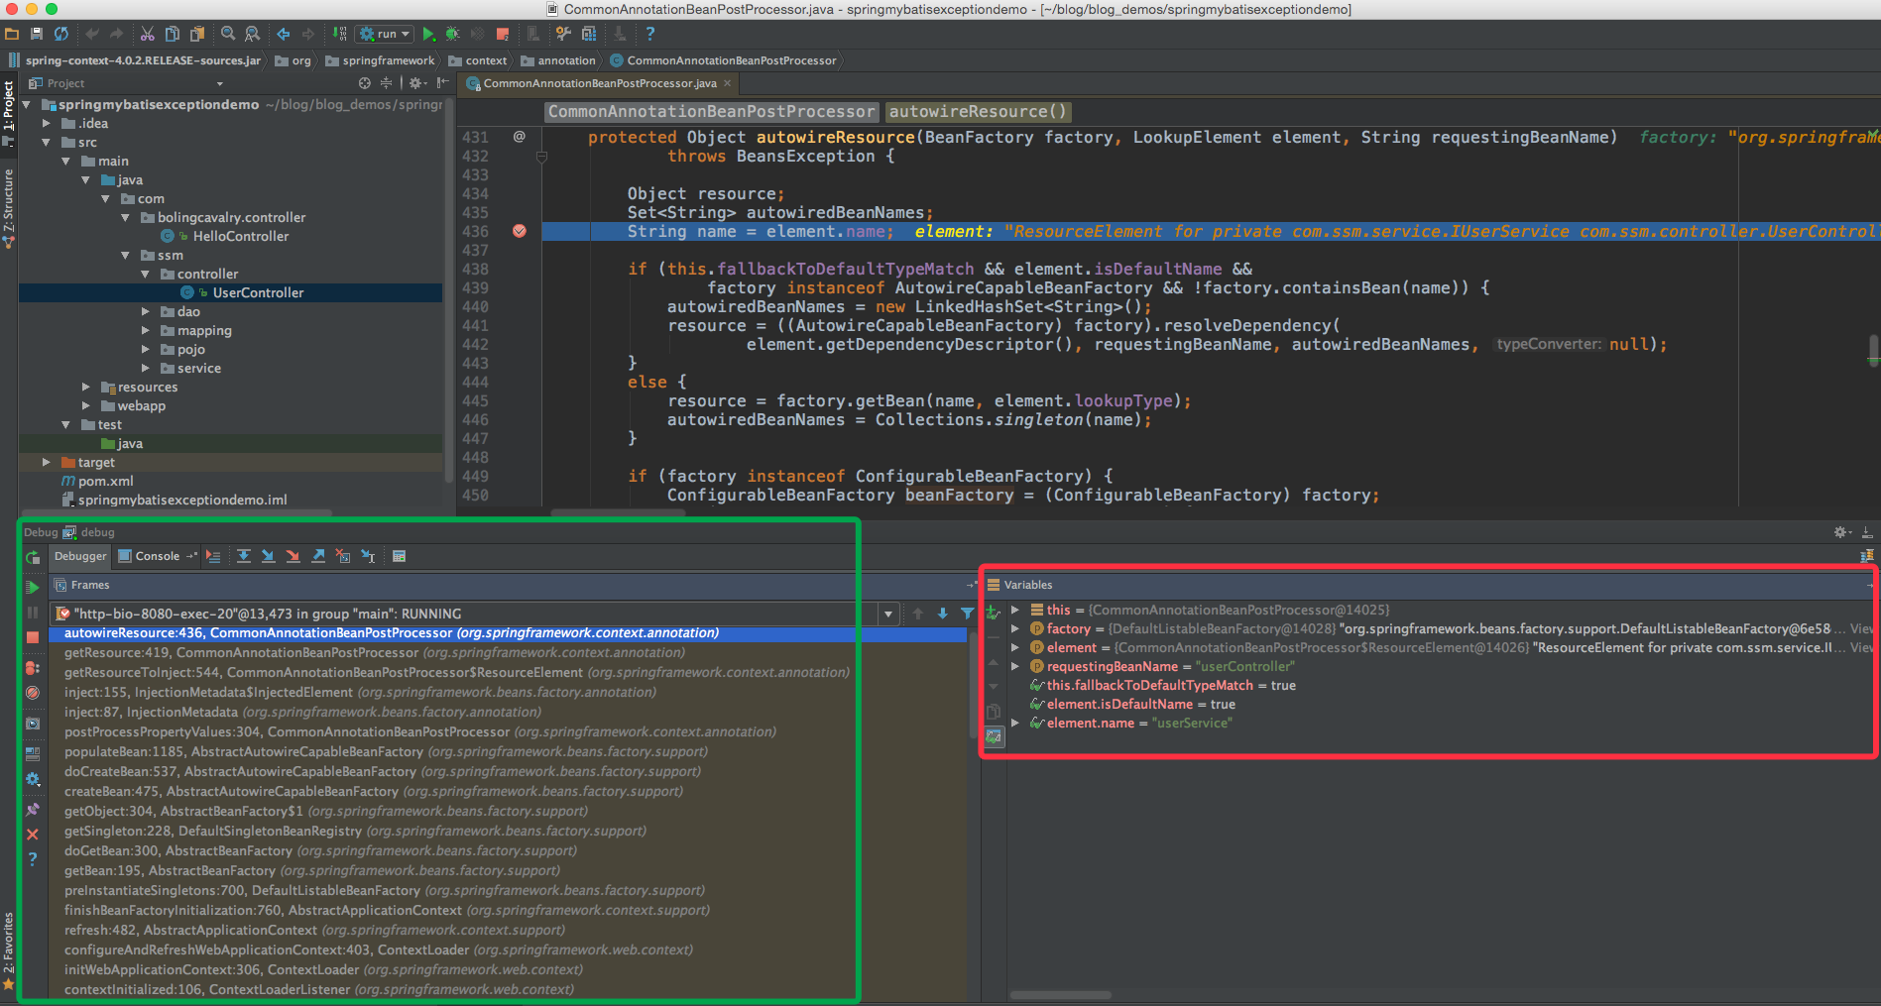Add a new watch expression
The width and height of the screenshot is (1881, 1006).
(994, 612)
